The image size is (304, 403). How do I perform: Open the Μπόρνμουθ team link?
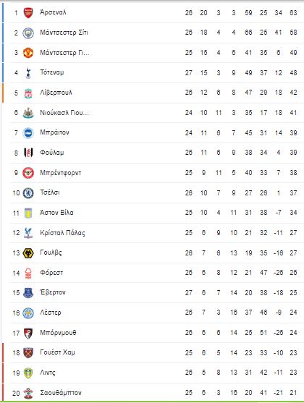58,333
